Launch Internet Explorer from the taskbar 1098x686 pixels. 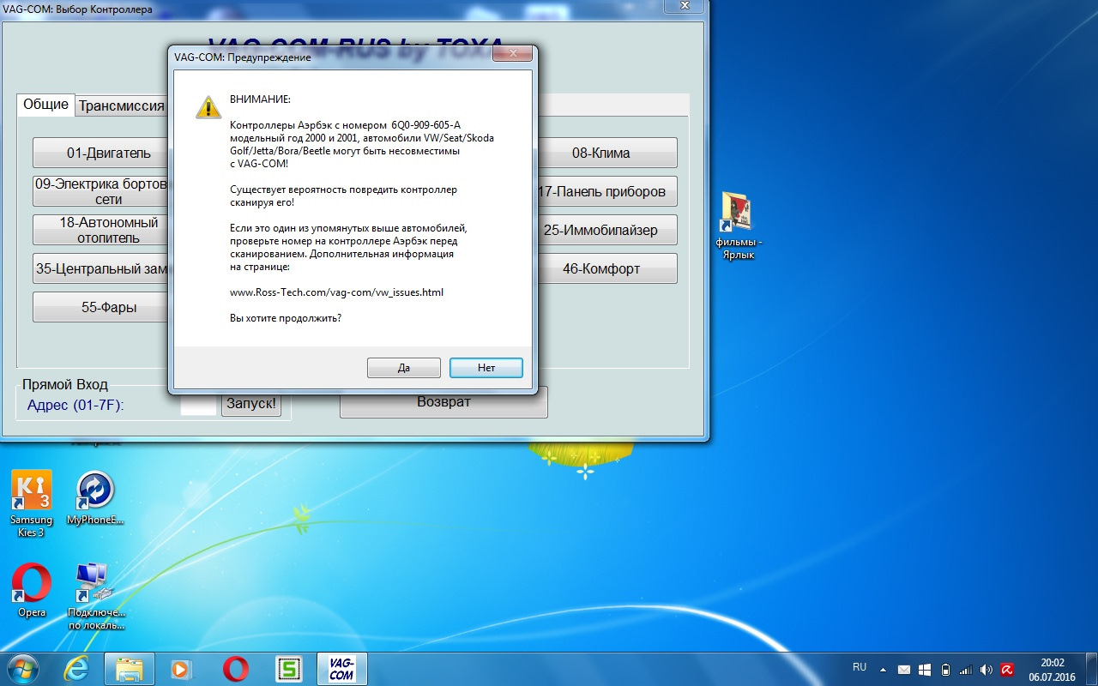coord(75,669)
